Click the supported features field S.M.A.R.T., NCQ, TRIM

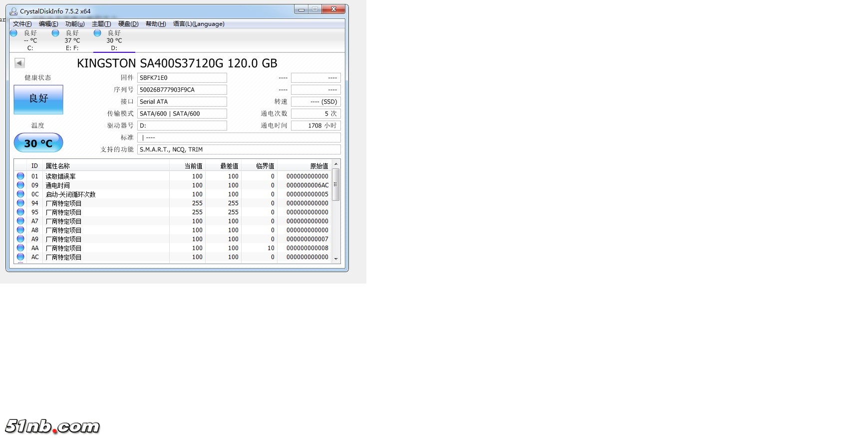click(x=239, y=149)
